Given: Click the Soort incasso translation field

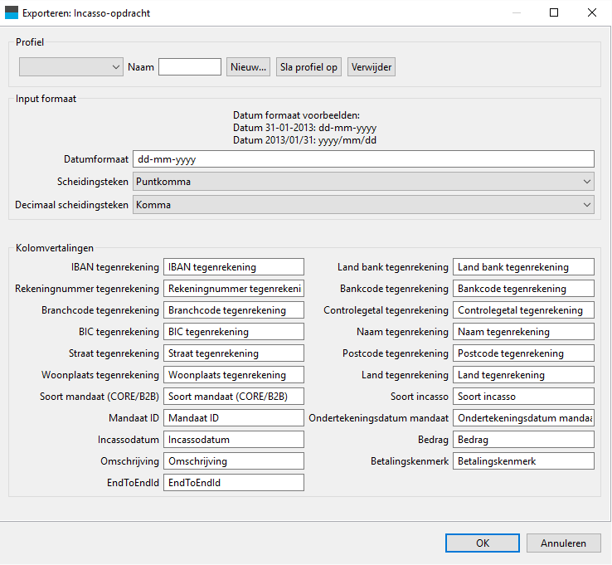Looking at the screenshot, I should point(523,397).
